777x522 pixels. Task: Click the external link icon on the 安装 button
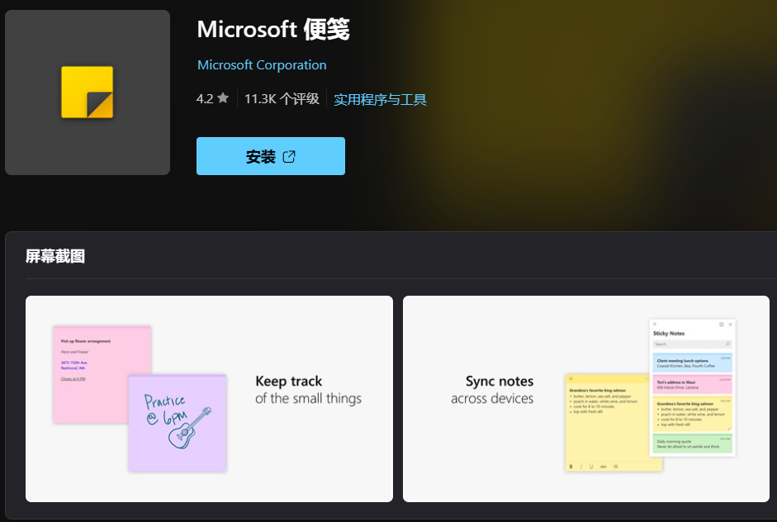(x=289, y=156)
